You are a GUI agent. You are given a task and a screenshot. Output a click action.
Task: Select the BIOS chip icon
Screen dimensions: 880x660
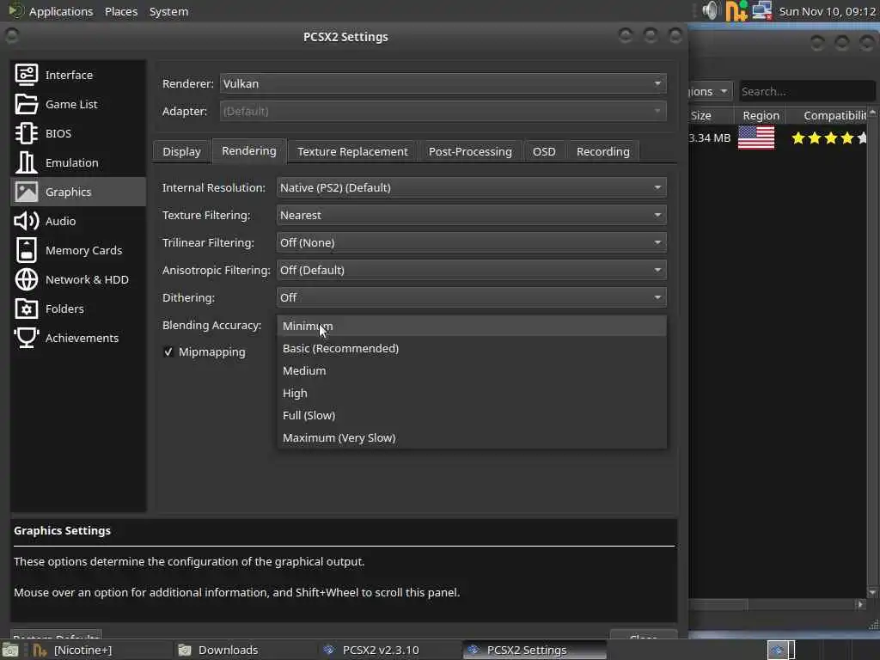click(27, 133)
